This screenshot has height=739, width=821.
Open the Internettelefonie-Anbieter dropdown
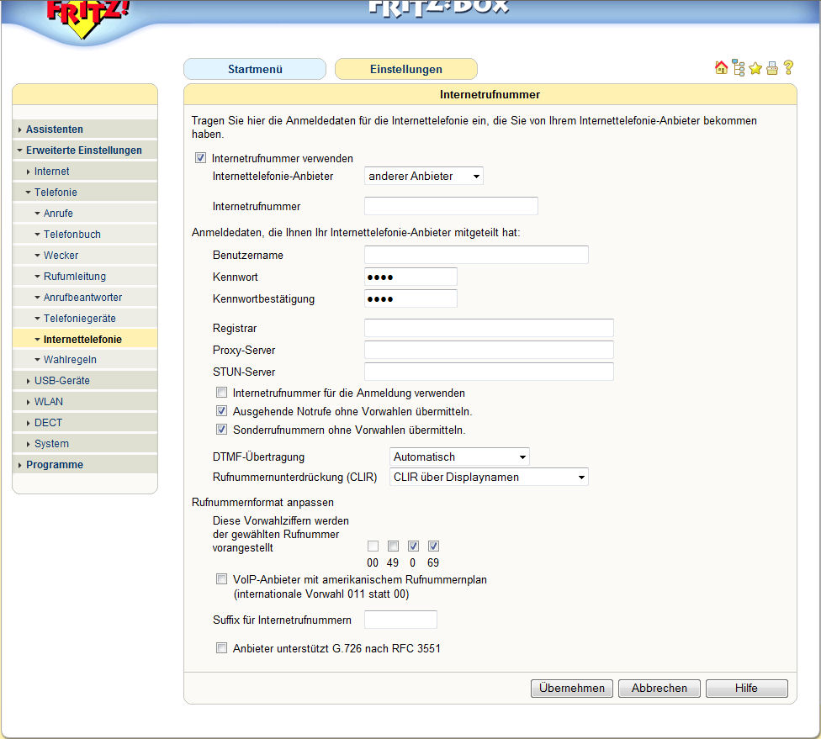point(424,176)
